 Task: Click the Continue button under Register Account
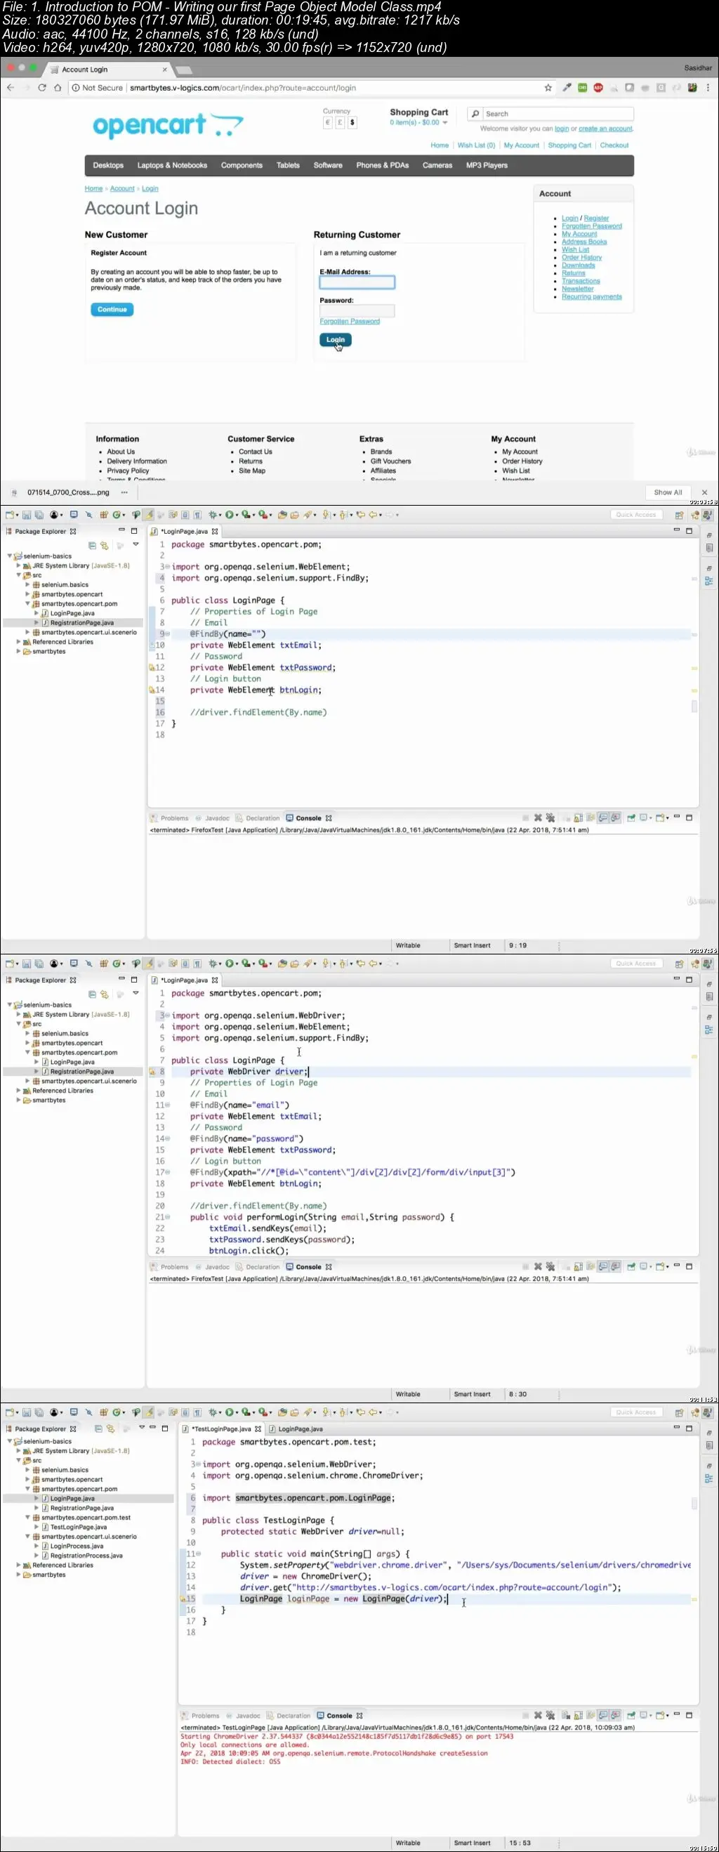point(112,309)
